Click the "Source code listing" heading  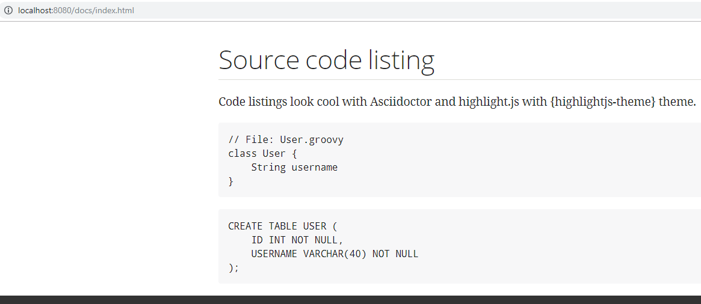pos(326,60)
